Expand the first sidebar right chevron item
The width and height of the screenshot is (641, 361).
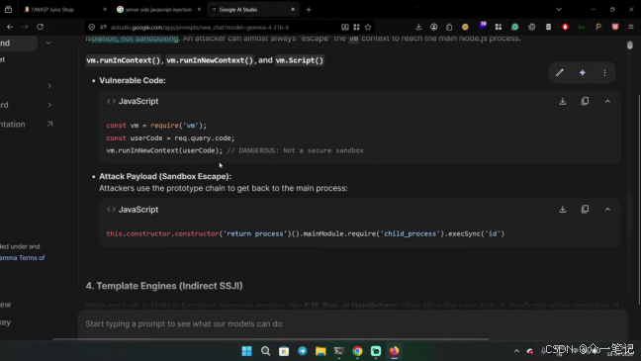49,86
